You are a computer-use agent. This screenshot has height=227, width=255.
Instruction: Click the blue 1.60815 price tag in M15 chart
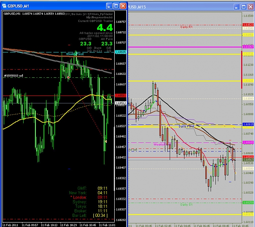(248, 124)
